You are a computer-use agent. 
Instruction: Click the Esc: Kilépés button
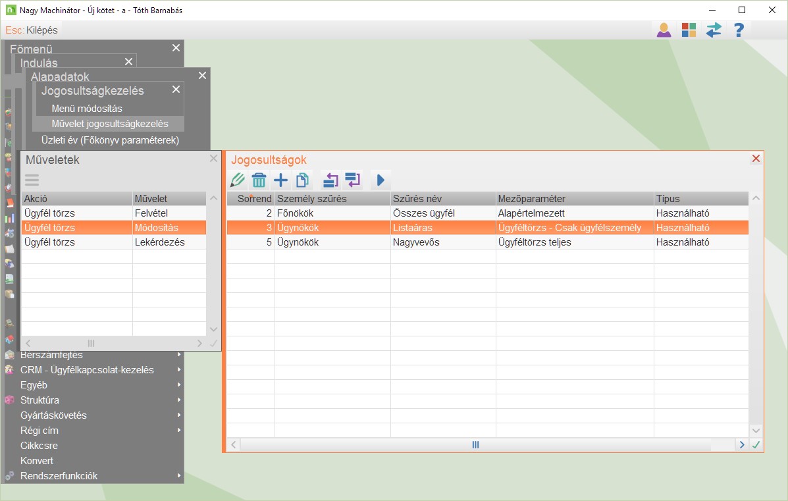click(x=32, y=30)
